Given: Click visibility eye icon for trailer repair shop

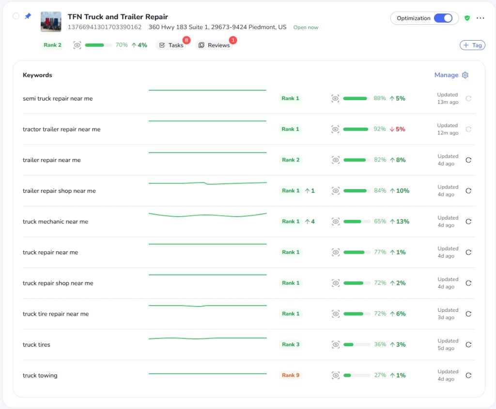Looking at the screenshot, I should click(x=336, y=191).
